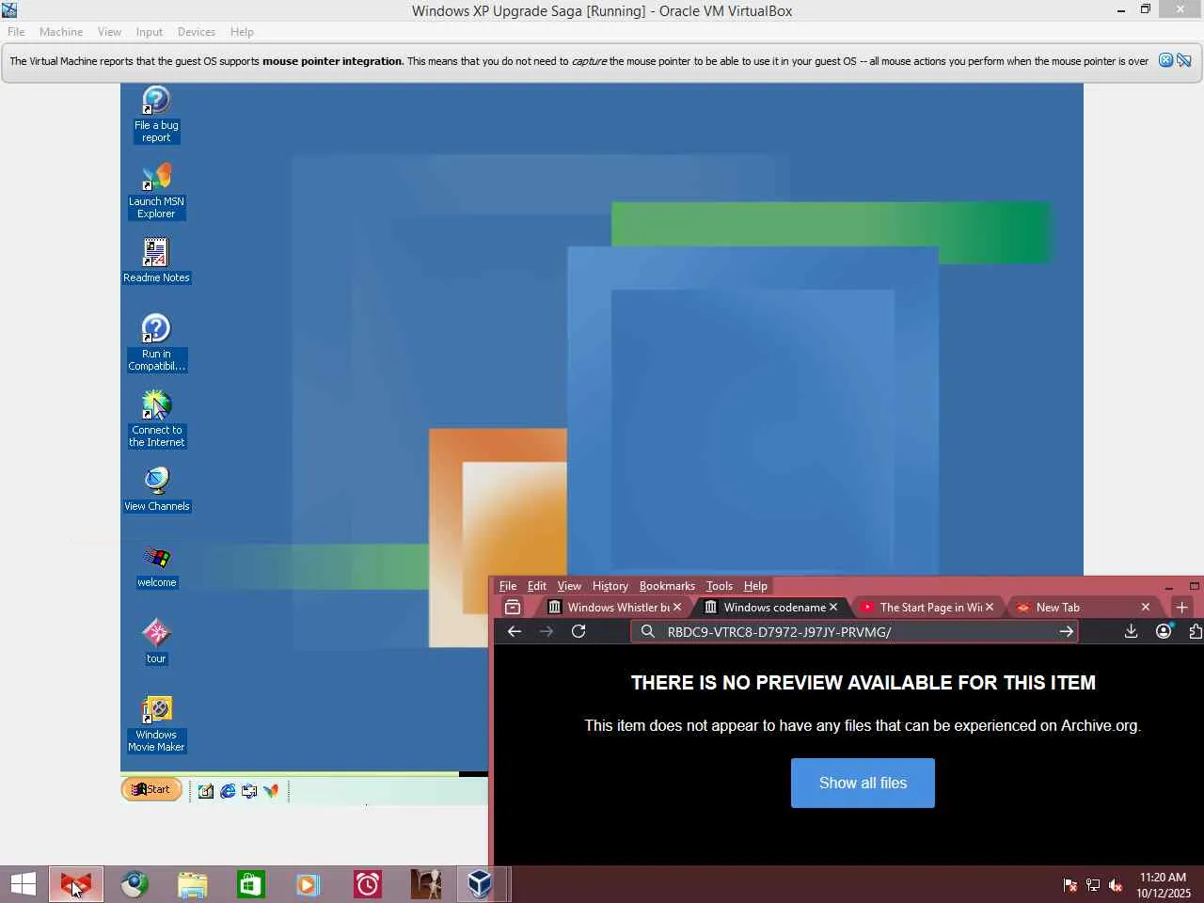Image resolution: width=1204 pixels, height=903 pixels.
Task: Open the browser Bookmarks menu
Action: 667,586
